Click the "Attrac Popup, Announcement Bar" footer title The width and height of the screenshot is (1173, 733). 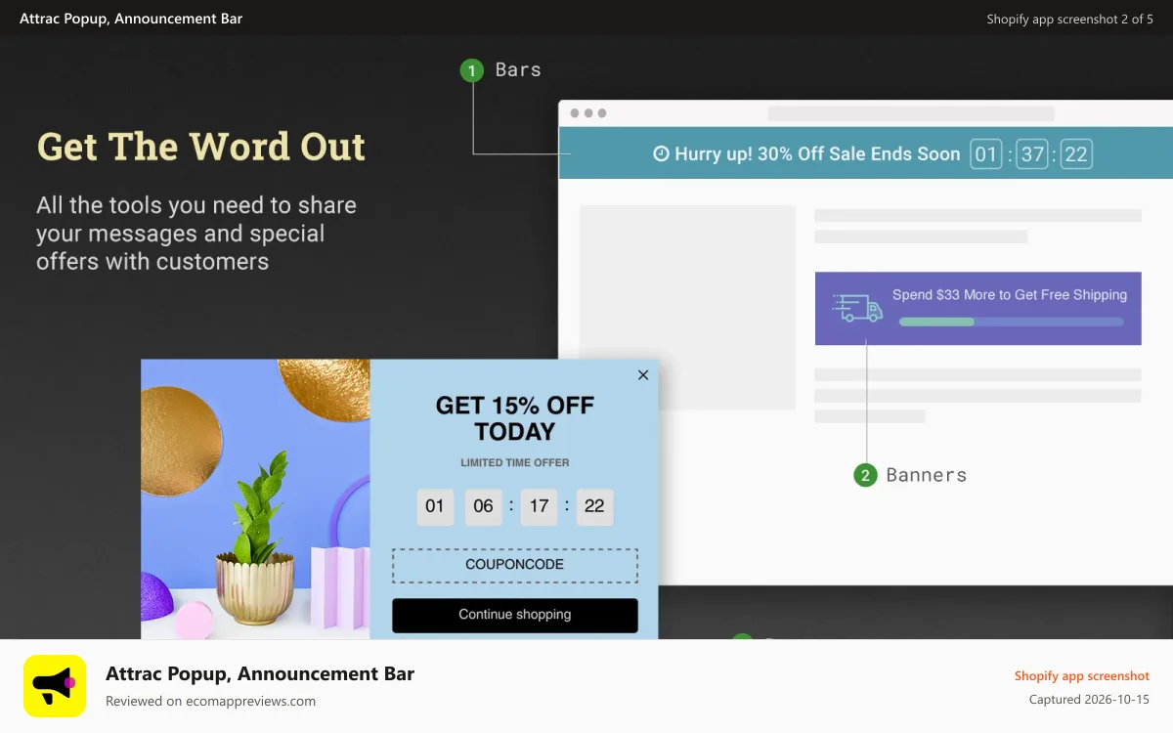pyautogui.click(x=260, y=673)
